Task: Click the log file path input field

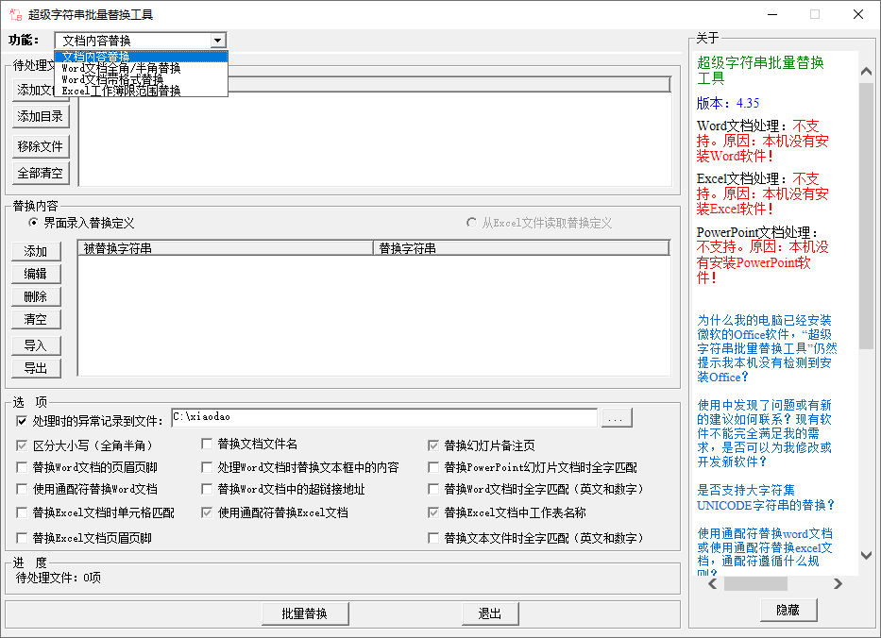Action: tap(383, 417)
